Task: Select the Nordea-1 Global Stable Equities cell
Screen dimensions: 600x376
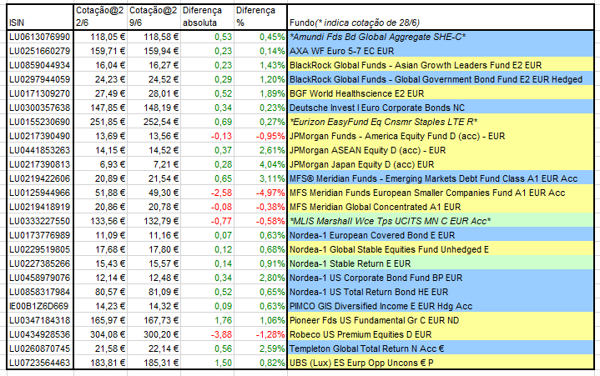Action: 441,249
